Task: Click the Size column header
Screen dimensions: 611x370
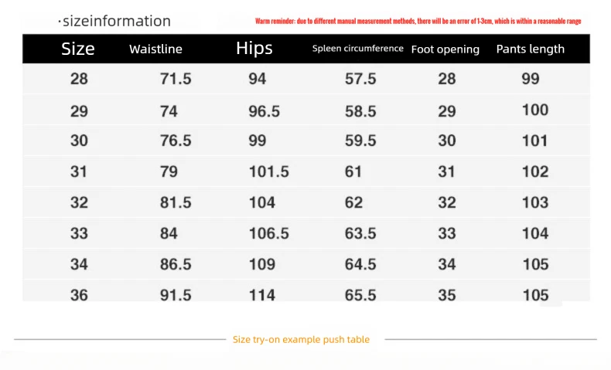Action: click(78, 49)
